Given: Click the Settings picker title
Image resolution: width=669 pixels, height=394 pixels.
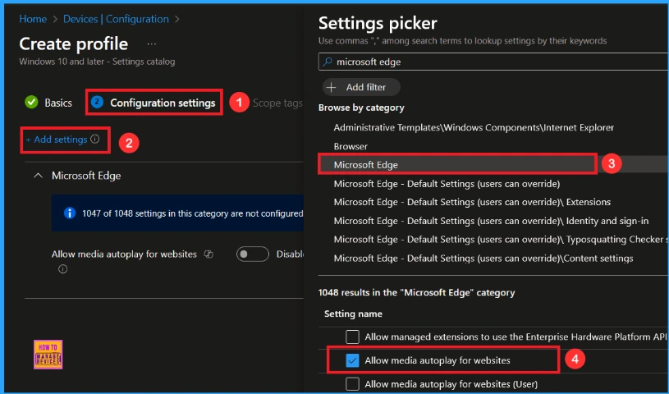Looking at the screenshot, I should [x=378, y=23].
